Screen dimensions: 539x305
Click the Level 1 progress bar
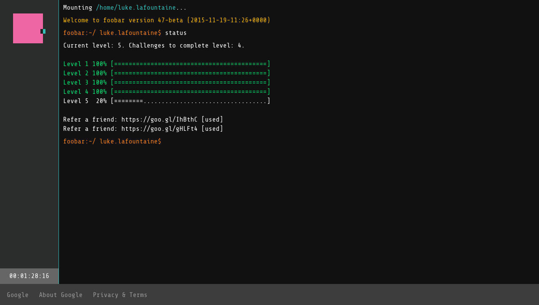point(190,64)
